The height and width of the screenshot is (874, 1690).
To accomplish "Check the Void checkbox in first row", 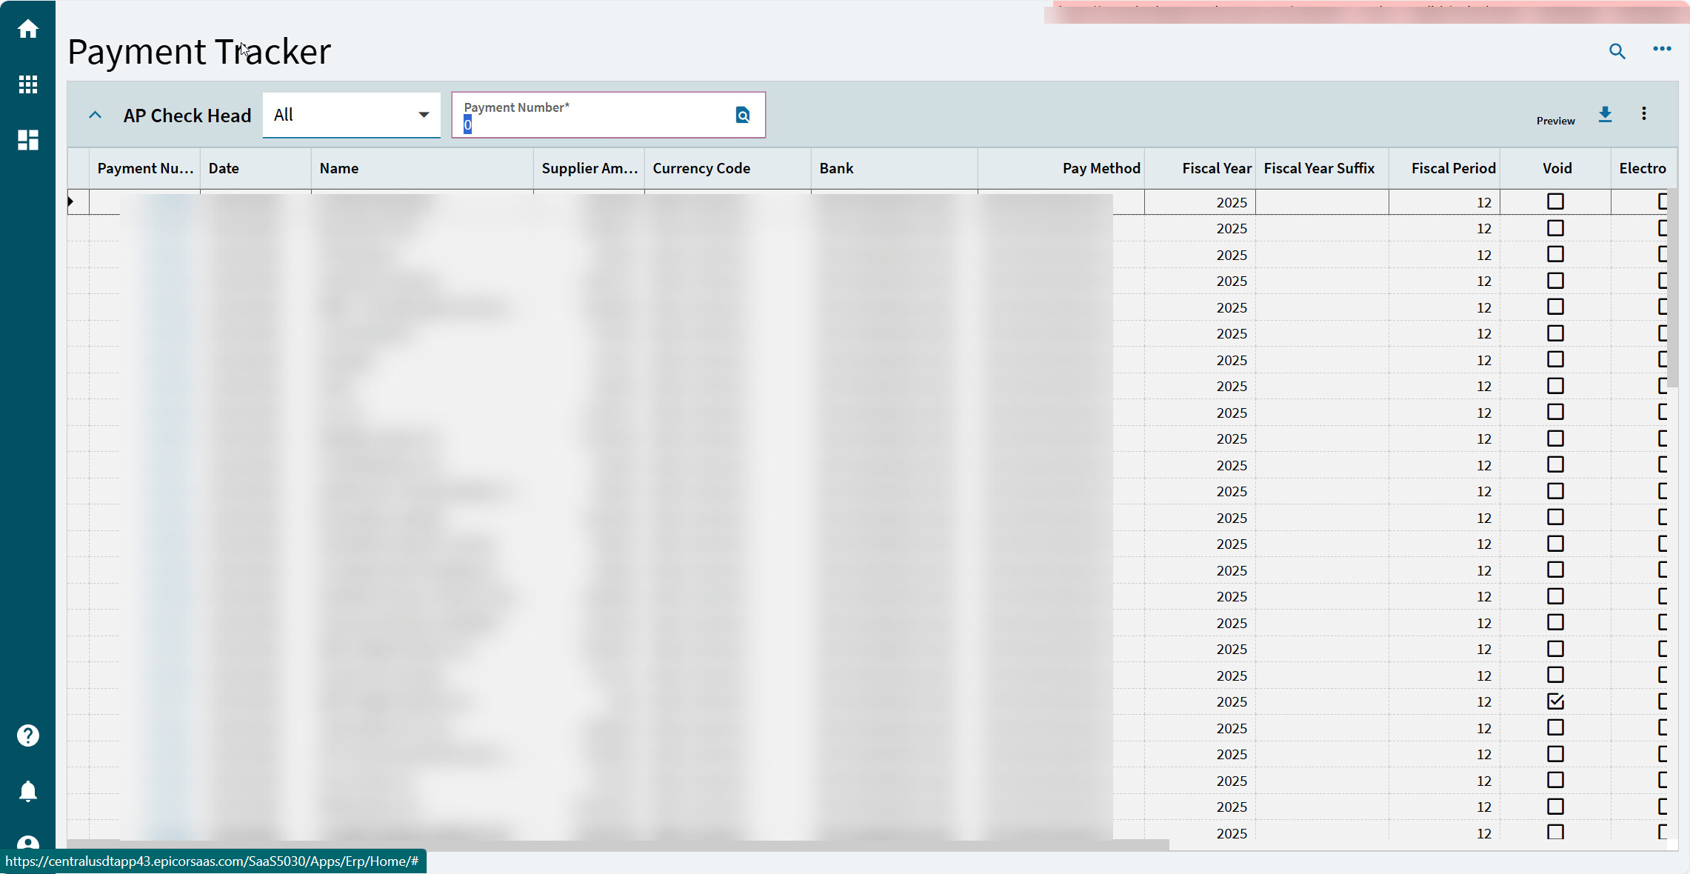I will [x=1555, y=201].
